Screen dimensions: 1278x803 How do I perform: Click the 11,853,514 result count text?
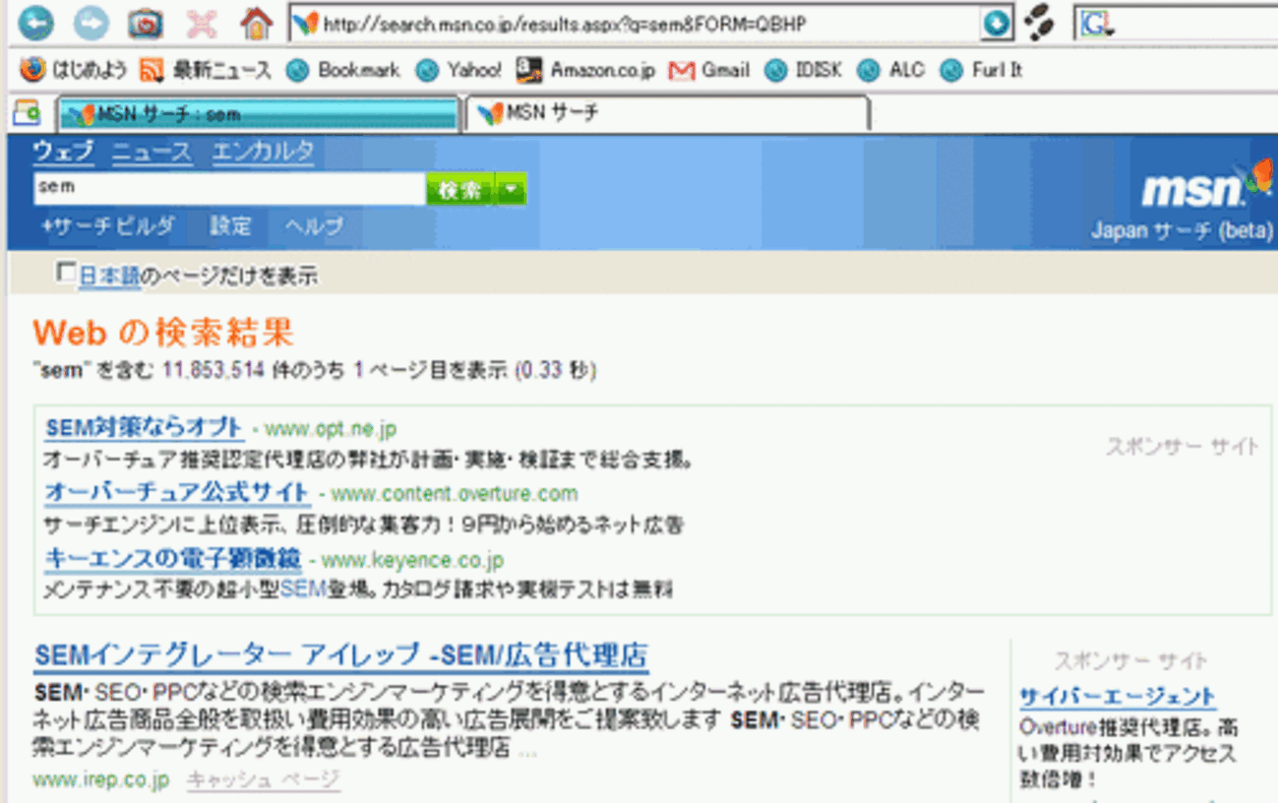click(x=213, y=371)
